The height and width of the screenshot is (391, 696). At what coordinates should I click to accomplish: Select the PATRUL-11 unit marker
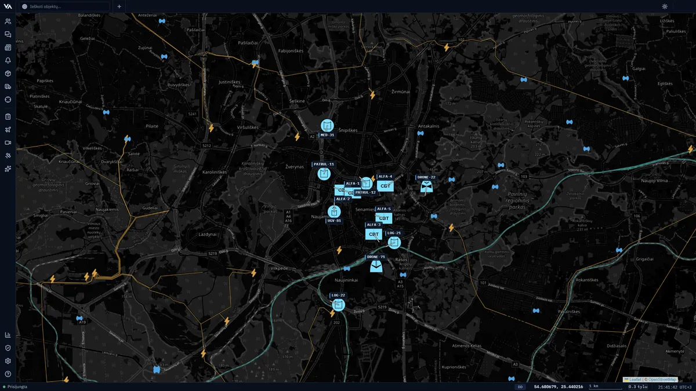(x=324, y=174)
